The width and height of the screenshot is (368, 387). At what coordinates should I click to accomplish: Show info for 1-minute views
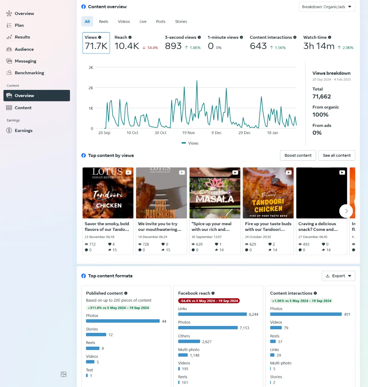(241, 37)
